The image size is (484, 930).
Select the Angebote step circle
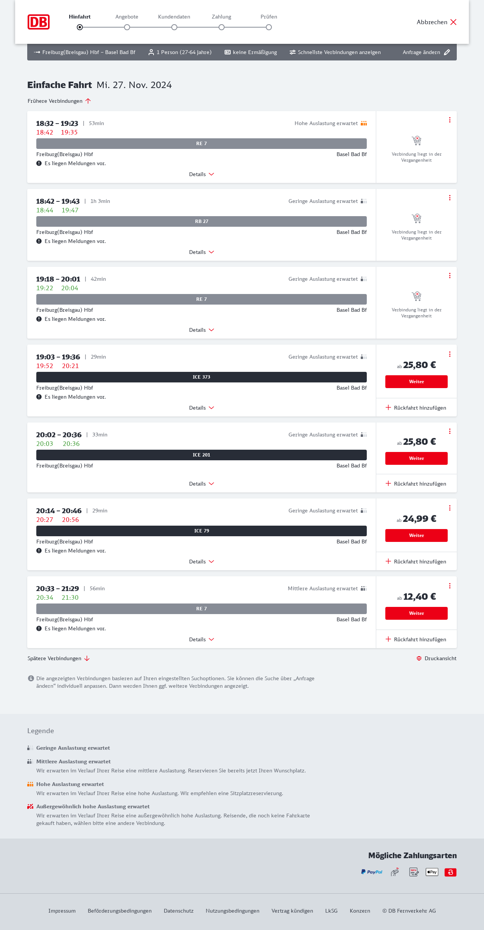pos(127,27)
